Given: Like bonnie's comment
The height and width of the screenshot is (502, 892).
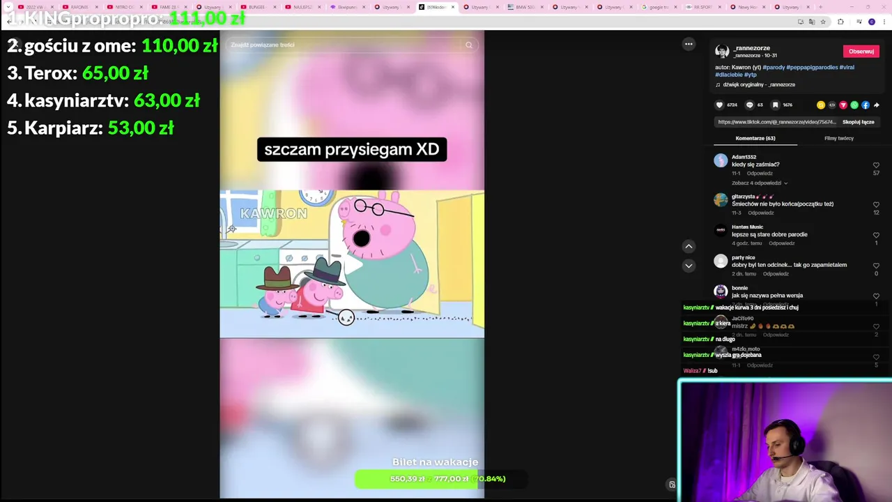Looking at the screenshot, I should 876,296.
